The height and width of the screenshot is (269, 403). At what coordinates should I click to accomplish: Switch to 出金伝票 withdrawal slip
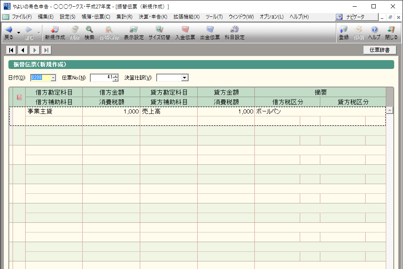[x=210, y=33]
